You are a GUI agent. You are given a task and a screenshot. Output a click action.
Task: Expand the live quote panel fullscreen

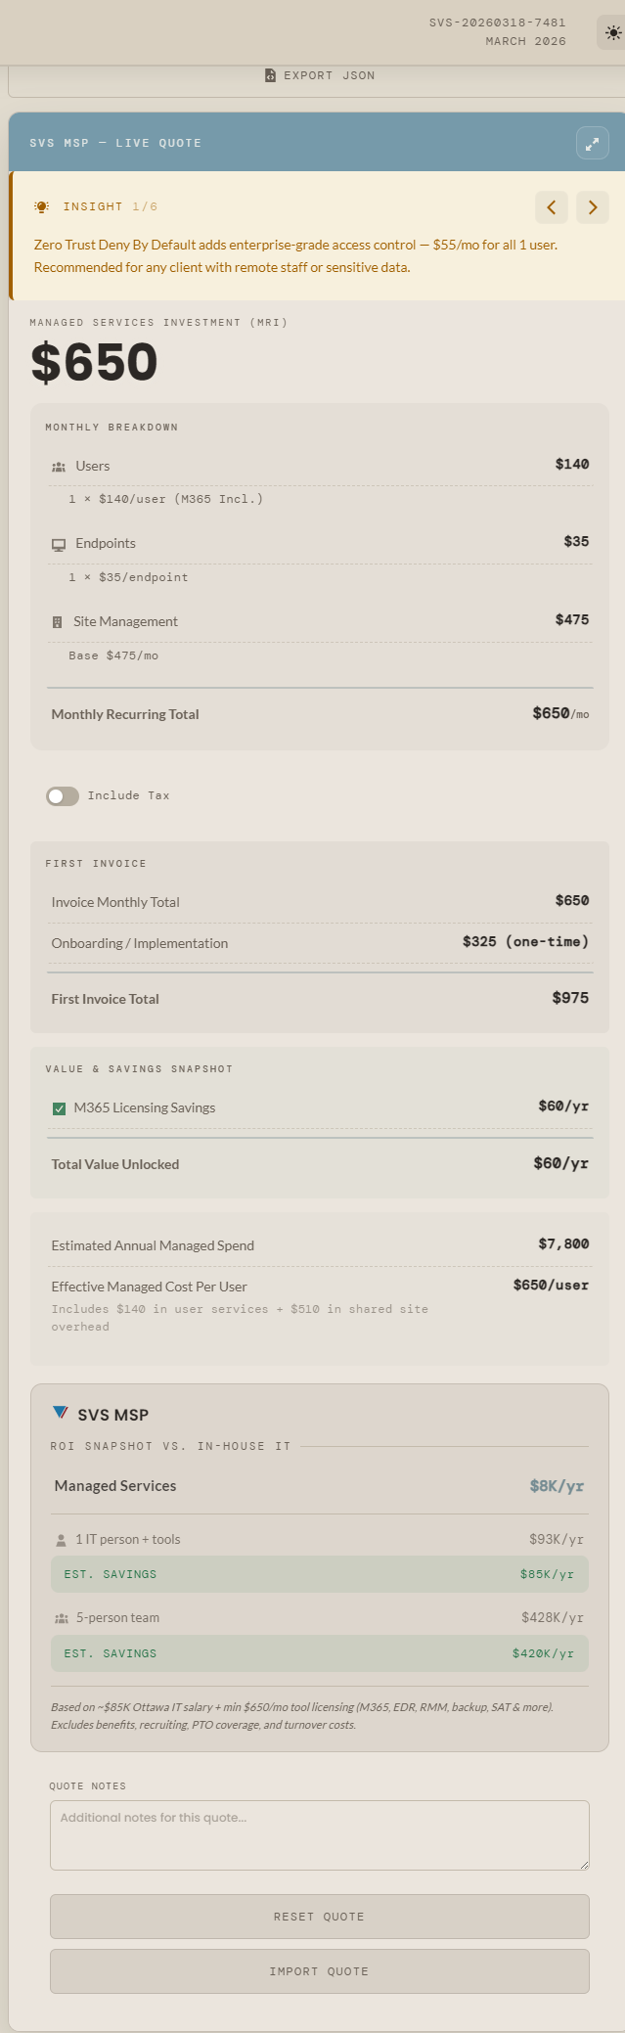tap(592, 143)
